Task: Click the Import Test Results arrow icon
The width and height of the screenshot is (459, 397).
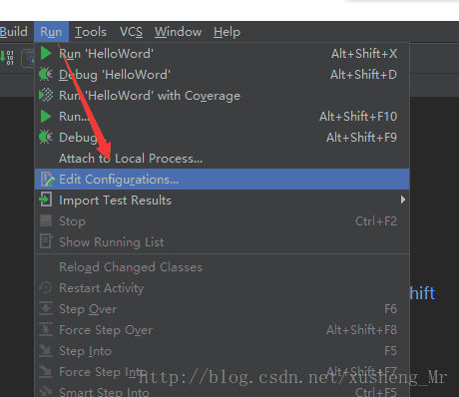Action: click(x=46, y=199)
